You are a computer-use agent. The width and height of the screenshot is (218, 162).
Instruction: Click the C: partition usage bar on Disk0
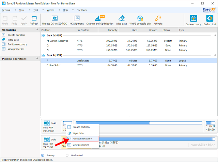pos(139,123)
